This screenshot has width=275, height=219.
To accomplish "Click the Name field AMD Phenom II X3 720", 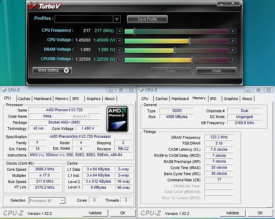I will (64, 110).
